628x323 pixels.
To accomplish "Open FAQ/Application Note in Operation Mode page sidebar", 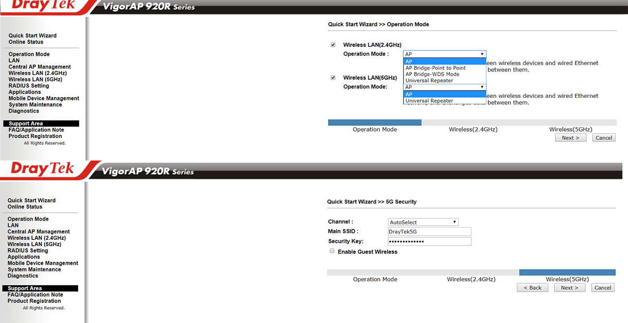I will (x=36, y=130).
